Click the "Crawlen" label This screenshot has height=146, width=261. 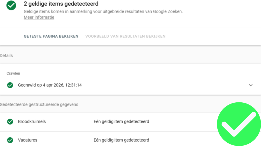point(13,74)
